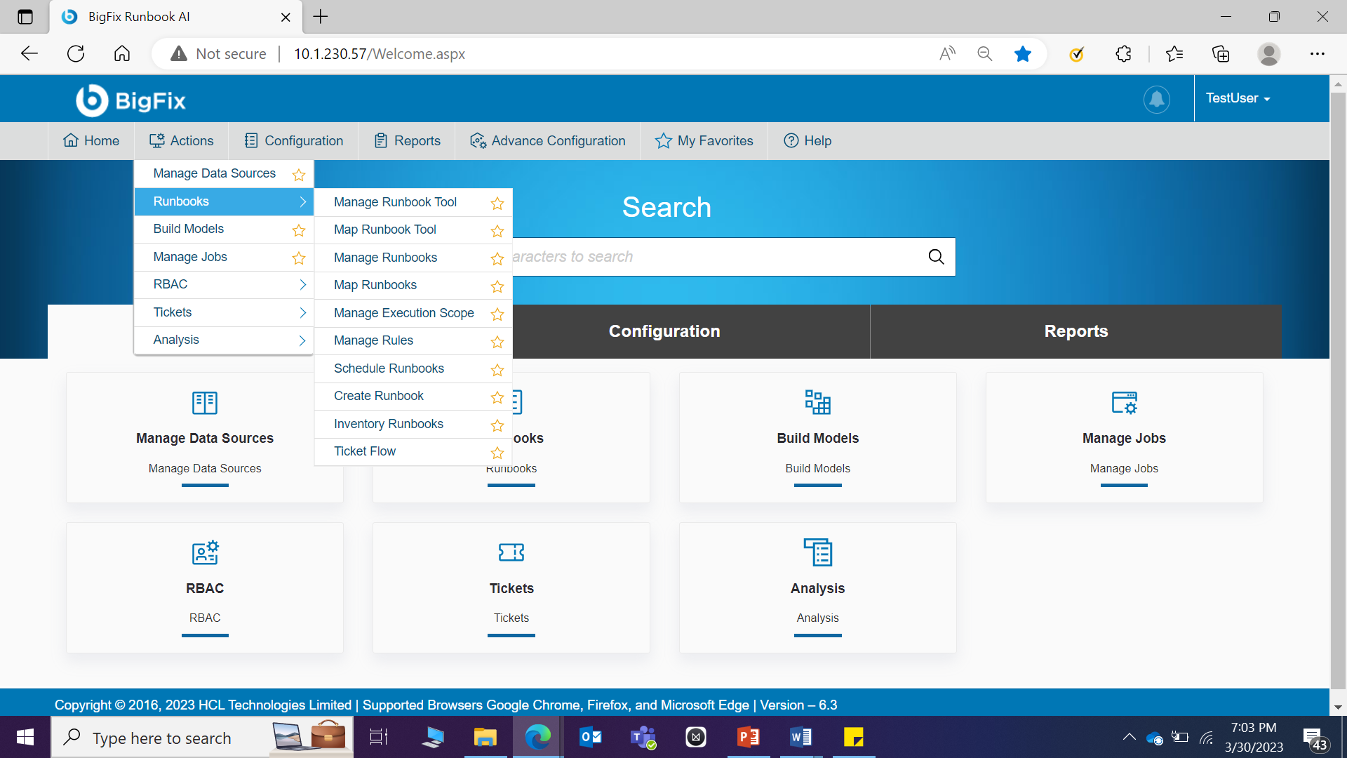1347x758 pixels.
Task: Click the notification bell icon
Action: point(1156,99)
